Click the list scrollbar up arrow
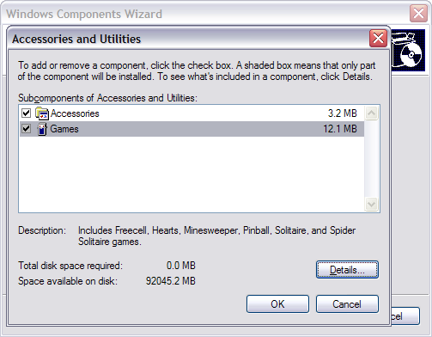The width and height of the screenshot is (432, 337). (x=372, y=113)
